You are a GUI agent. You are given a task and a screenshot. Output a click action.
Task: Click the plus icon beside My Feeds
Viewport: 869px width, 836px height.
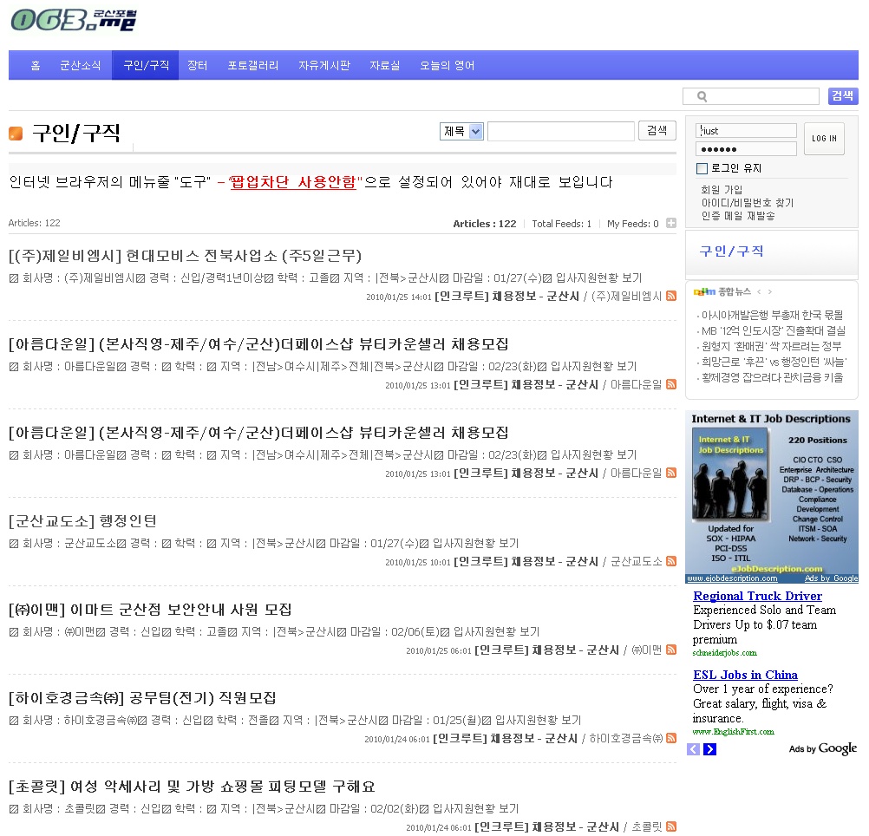tap(670, 224)
